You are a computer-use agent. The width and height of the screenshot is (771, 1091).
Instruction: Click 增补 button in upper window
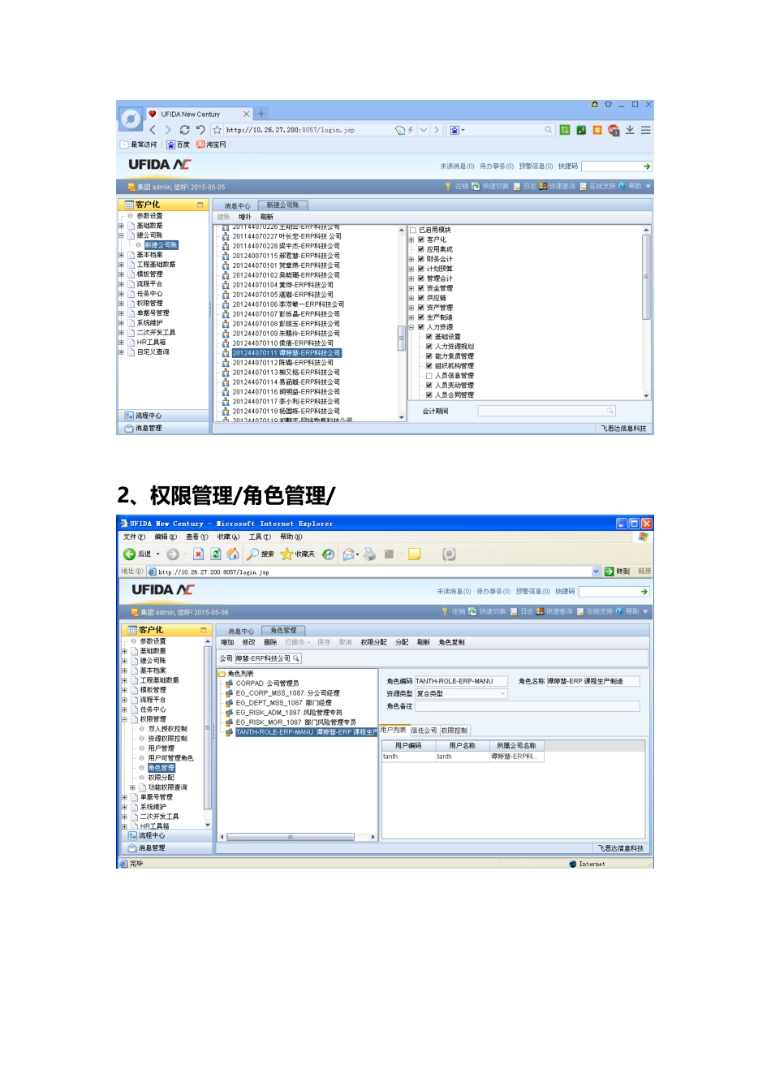[245, 217]
